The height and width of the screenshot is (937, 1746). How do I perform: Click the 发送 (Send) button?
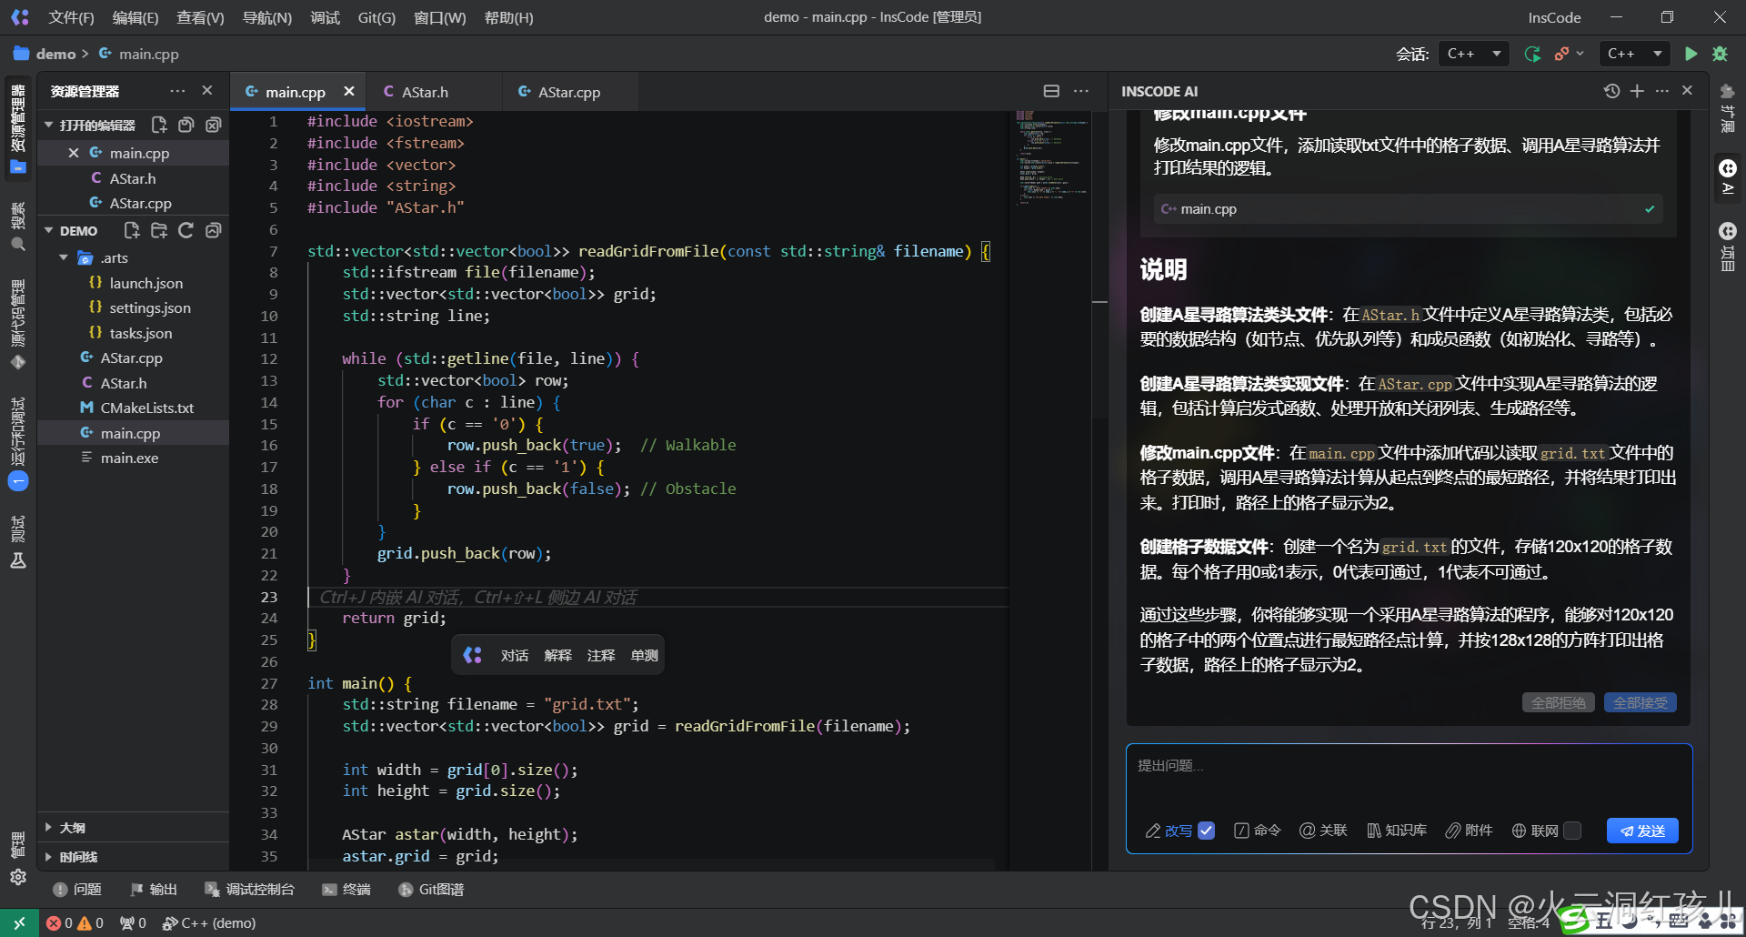point(1642,831)
